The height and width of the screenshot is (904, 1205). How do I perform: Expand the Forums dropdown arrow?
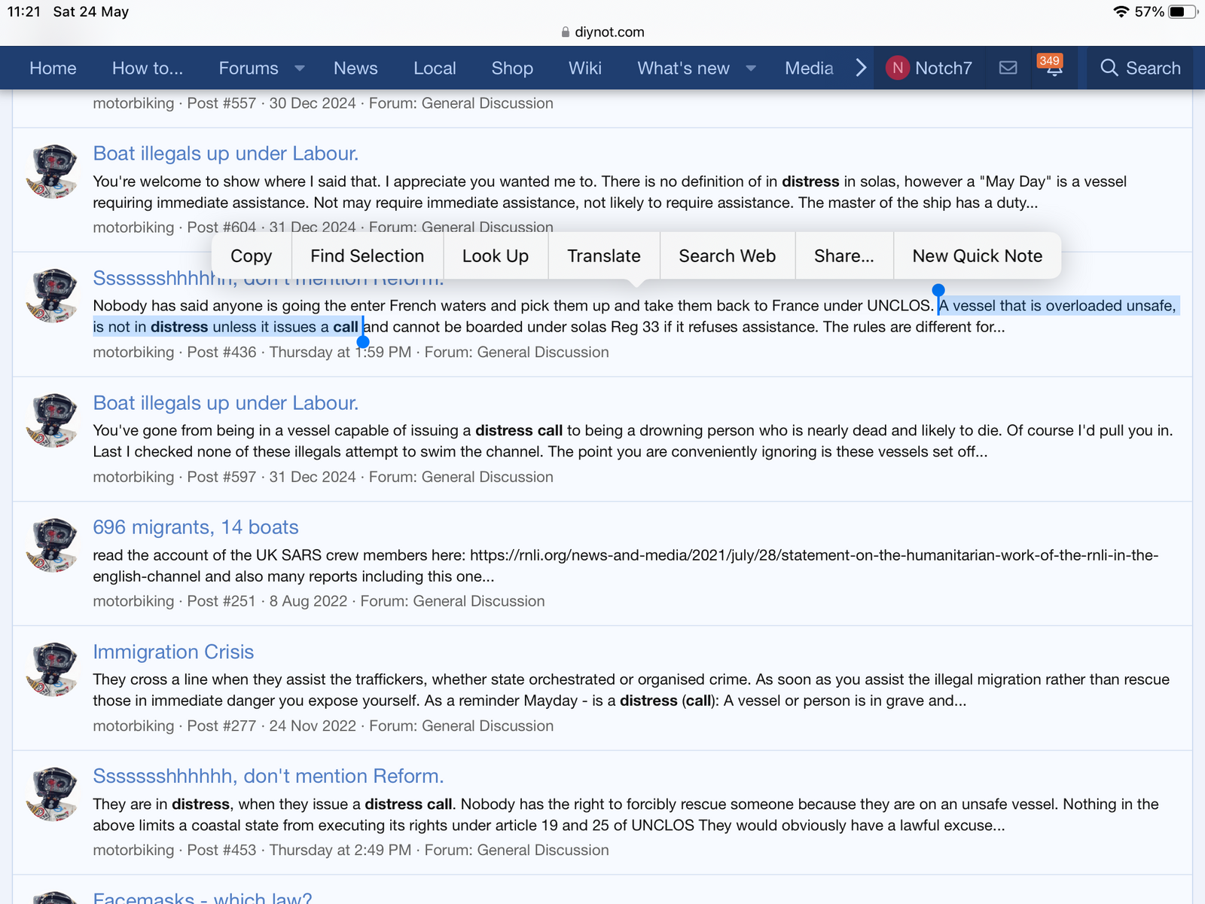coord(300,68)
